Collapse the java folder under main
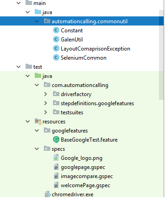165x199 pixels. pos(28,12)
